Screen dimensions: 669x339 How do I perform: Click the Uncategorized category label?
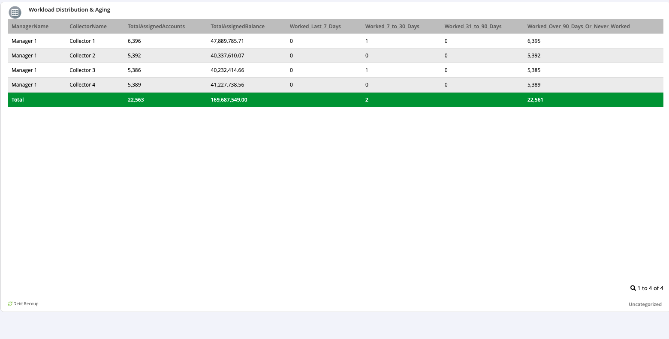(645, 304)
